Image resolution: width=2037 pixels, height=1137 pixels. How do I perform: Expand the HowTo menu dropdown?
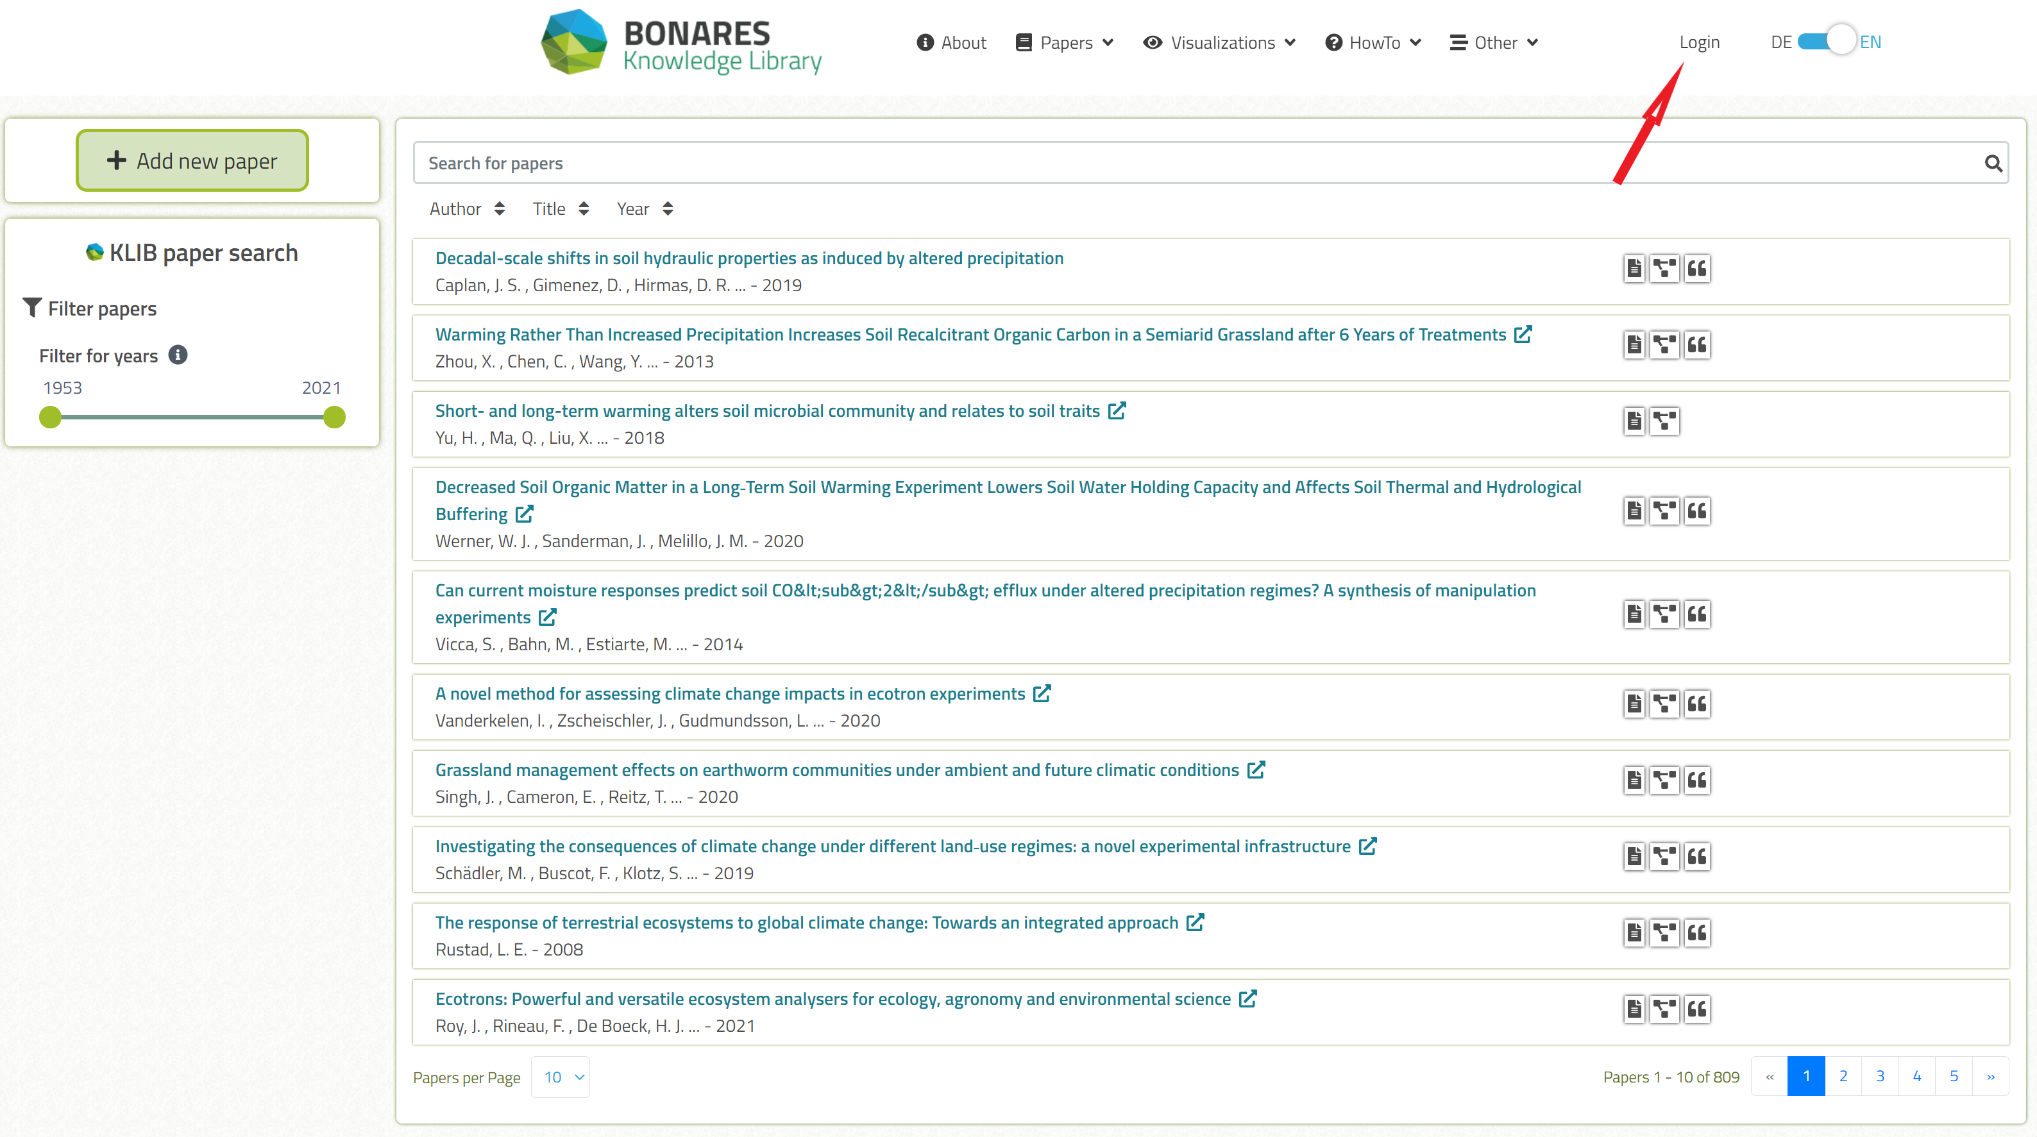pyautogui.click(x=1373, y=43)
